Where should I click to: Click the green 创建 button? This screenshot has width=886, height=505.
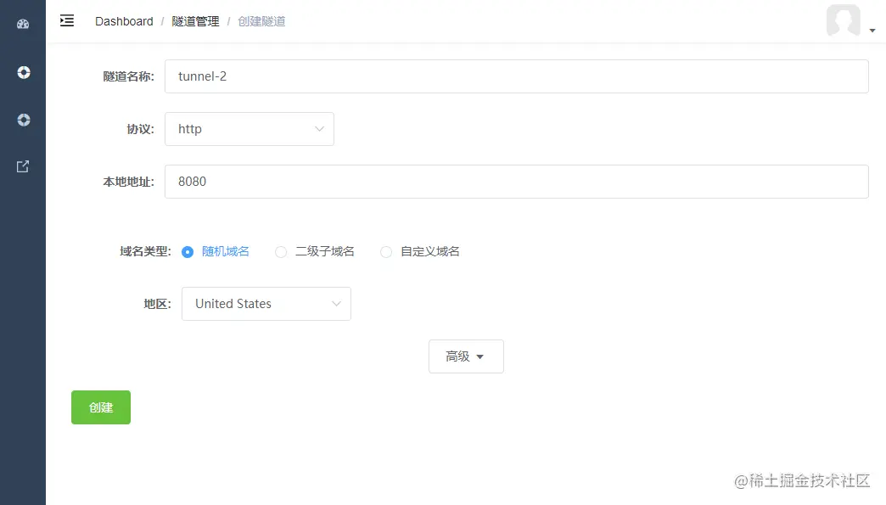point(101,407)
